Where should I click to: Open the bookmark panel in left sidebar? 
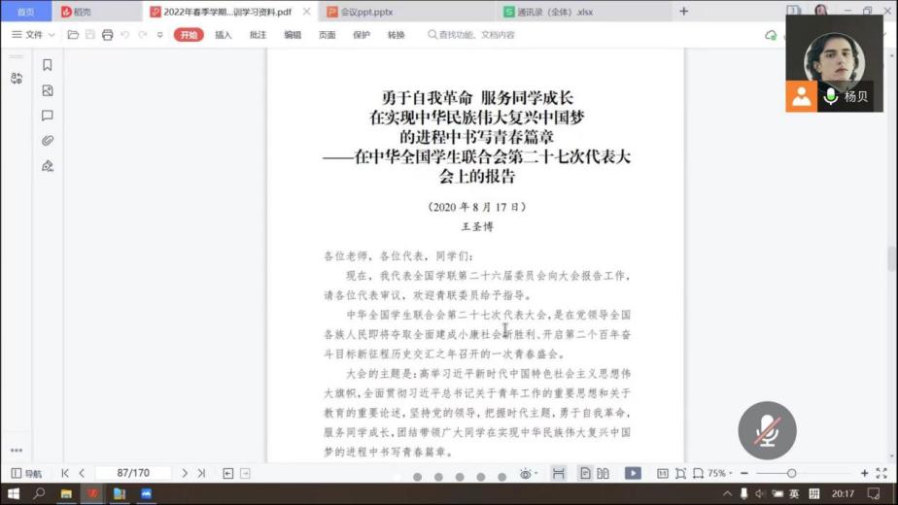(47, 65)
